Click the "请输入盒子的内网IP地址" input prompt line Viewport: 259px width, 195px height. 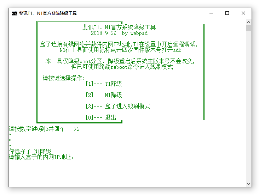(x=41, y=157)
